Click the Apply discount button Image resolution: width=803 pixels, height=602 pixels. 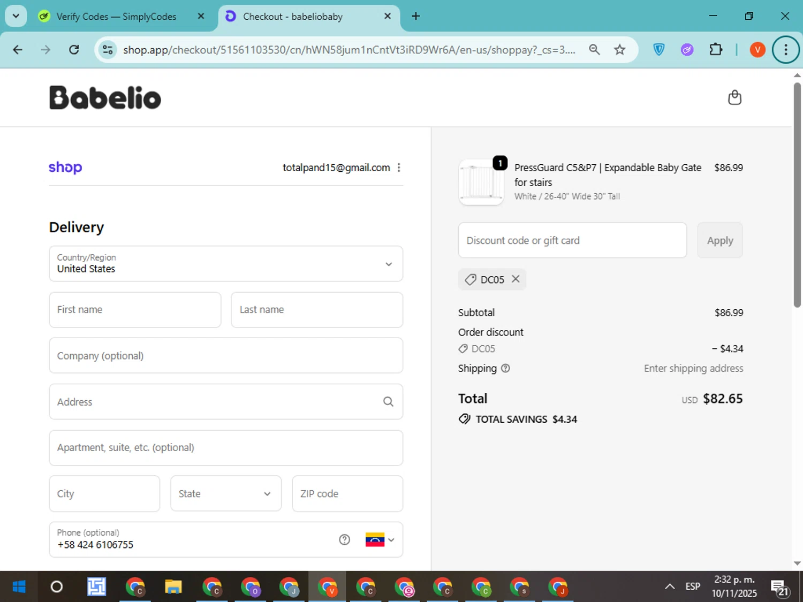pos(720,240)
